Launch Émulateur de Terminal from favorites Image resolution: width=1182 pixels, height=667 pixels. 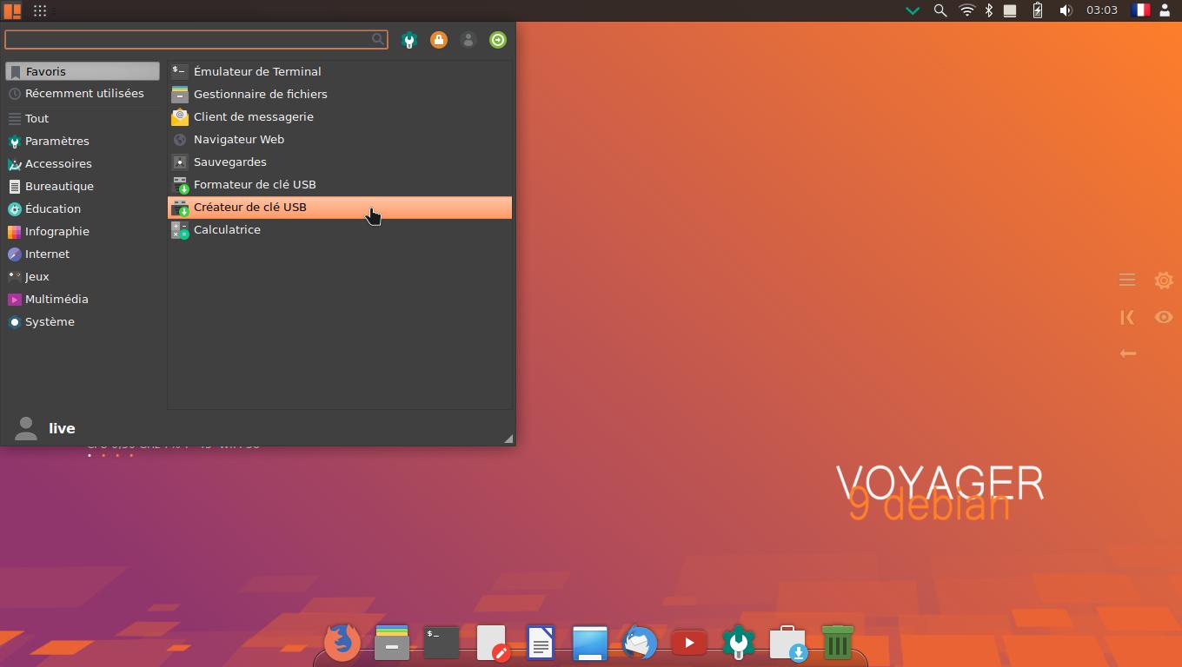point(340,71)
